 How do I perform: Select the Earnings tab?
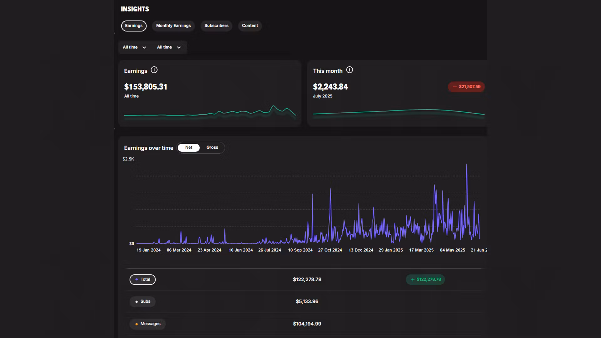[134, 26]
